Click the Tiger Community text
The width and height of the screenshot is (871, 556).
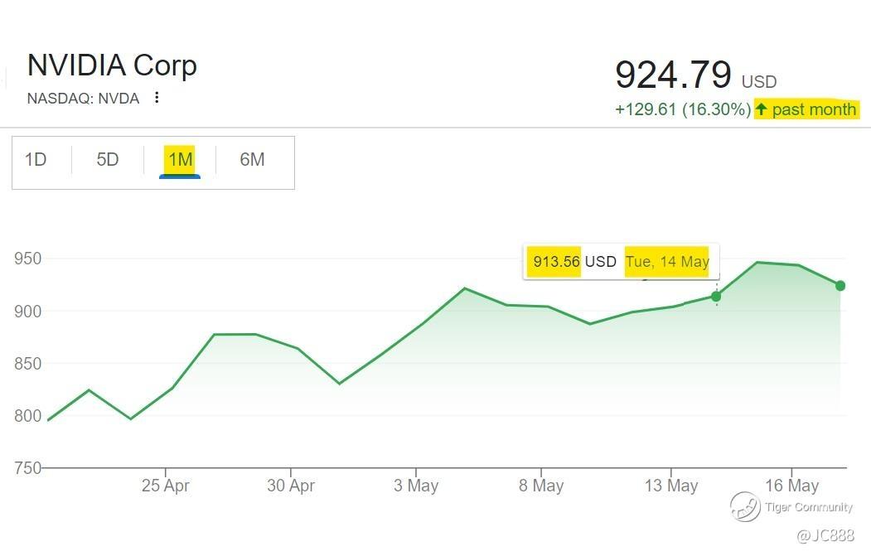click(808, 507)
